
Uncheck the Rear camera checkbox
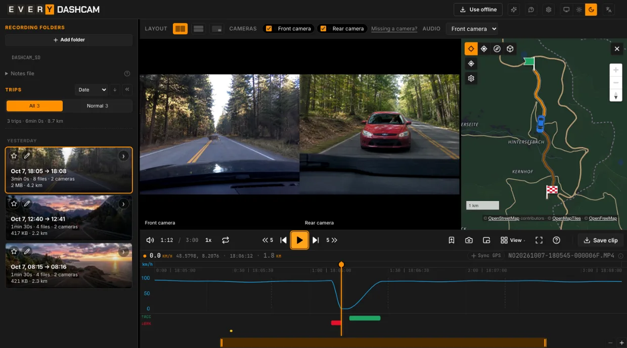pyautogui.click(x=324, y=29)
